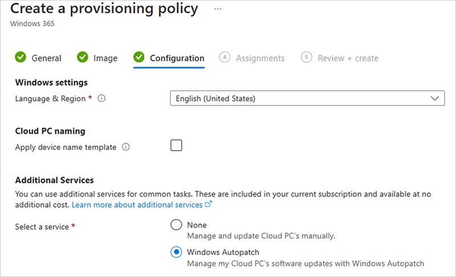Click 'Manage my Cloud PC's software updates' description
456x277 pixels.
306,263
